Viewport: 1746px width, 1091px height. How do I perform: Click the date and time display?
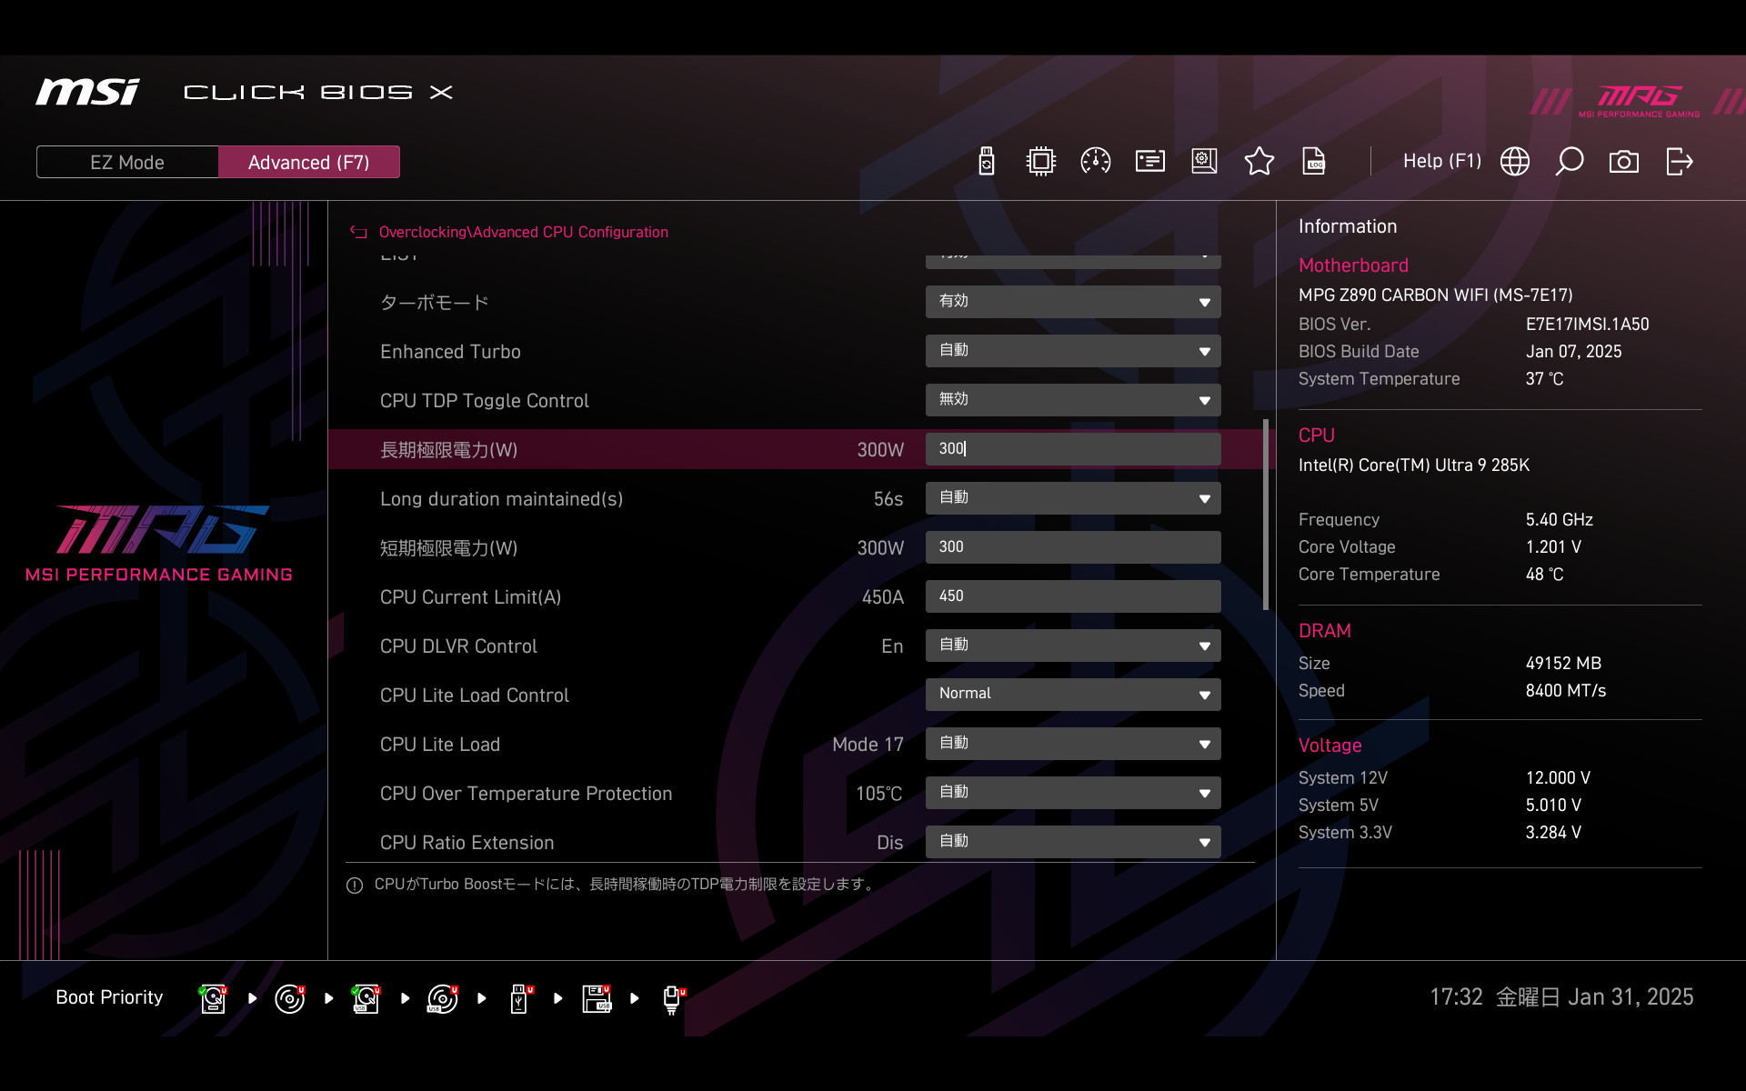1561,997
